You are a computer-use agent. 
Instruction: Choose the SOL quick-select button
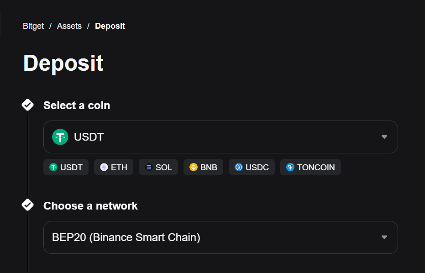(x=158, y=167)
